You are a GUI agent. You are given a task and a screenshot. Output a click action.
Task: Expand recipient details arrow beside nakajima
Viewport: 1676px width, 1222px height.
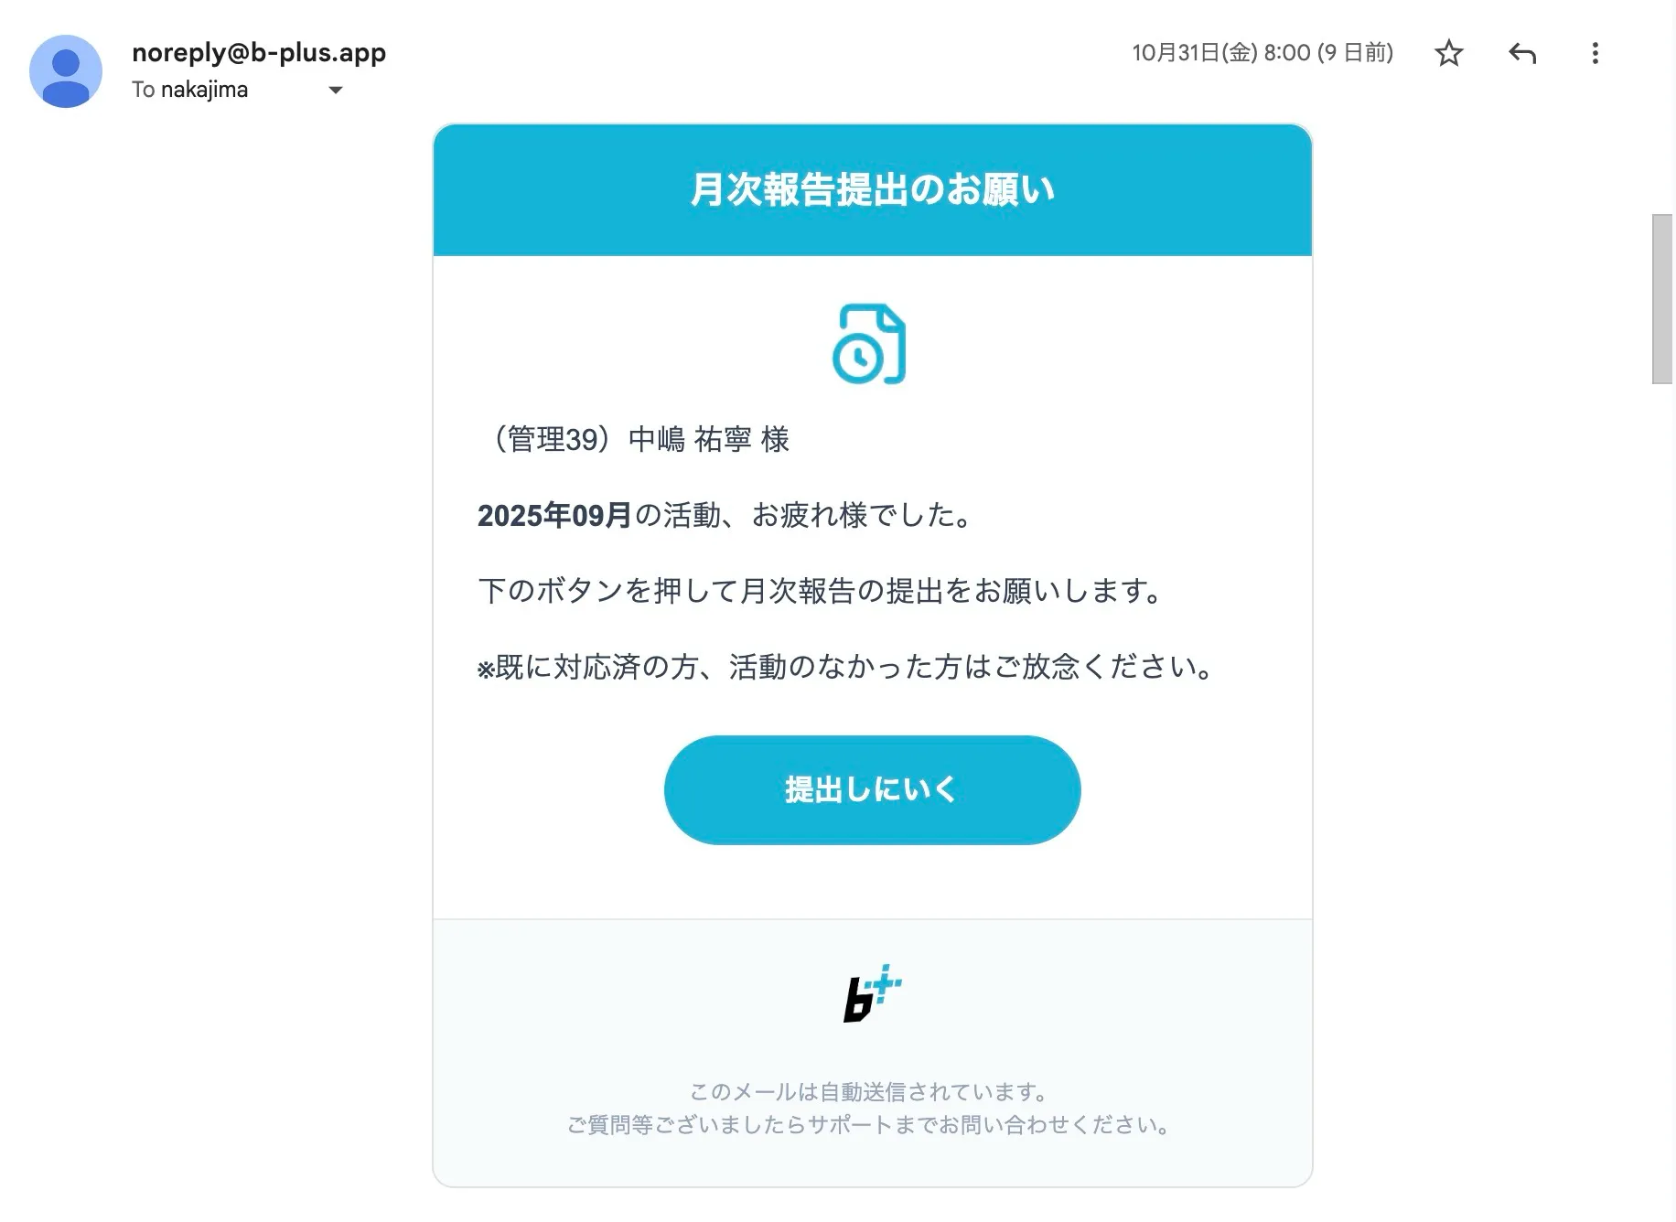click(335, 90)
